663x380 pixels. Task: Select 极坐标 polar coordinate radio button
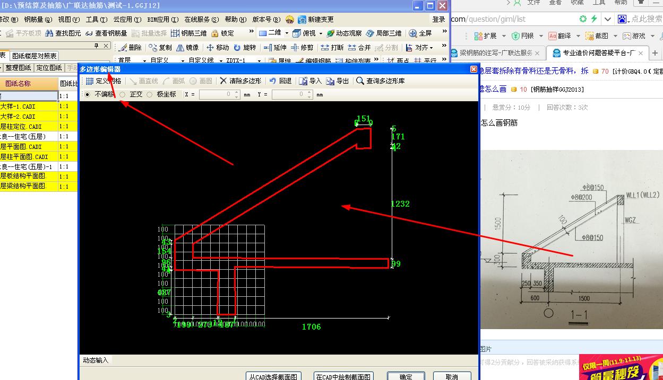pyautogui.click(x=149, y=94)
